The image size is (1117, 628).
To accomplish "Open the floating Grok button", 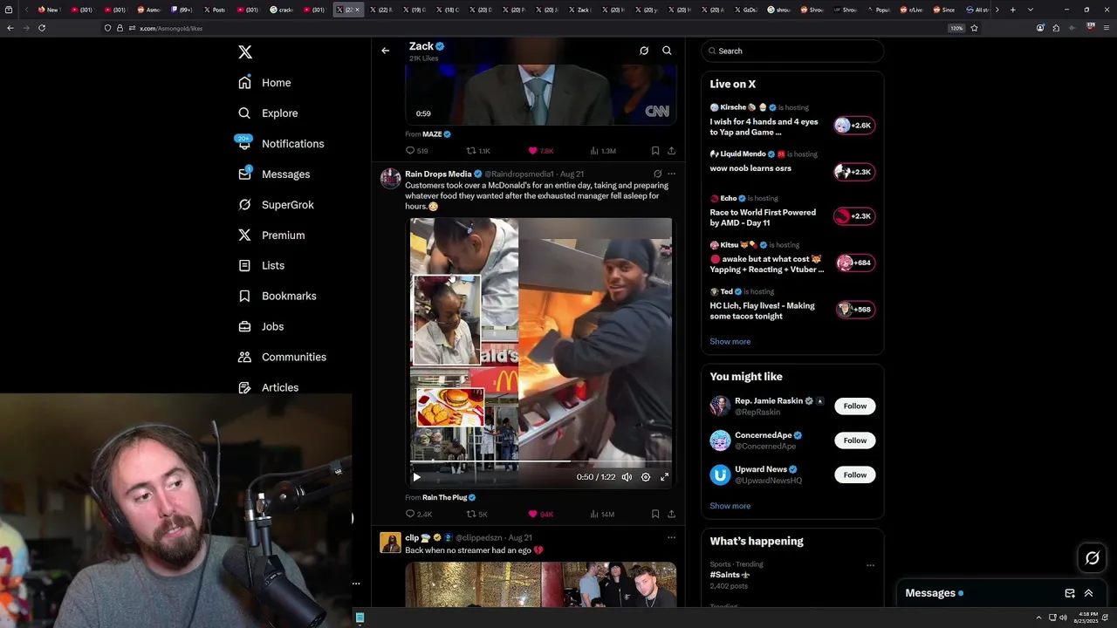I will pyautogui.click(x=1093, y=558).
